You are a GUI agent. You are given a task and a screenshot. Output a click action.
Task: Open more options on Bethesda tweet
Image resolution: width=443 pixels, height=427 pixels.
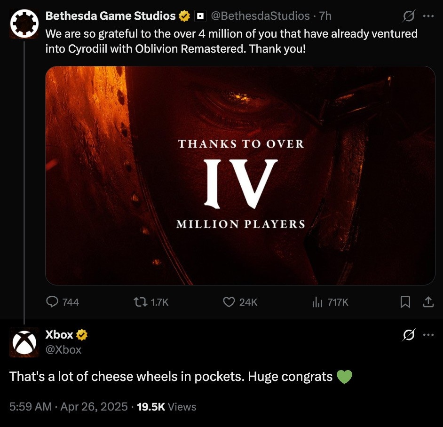pos(428,16)
